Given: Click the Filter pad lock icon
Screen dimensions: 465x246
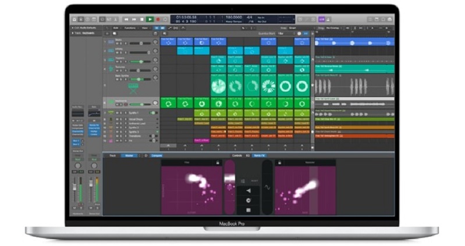Looking at the screenshot, I should [218, 162].
